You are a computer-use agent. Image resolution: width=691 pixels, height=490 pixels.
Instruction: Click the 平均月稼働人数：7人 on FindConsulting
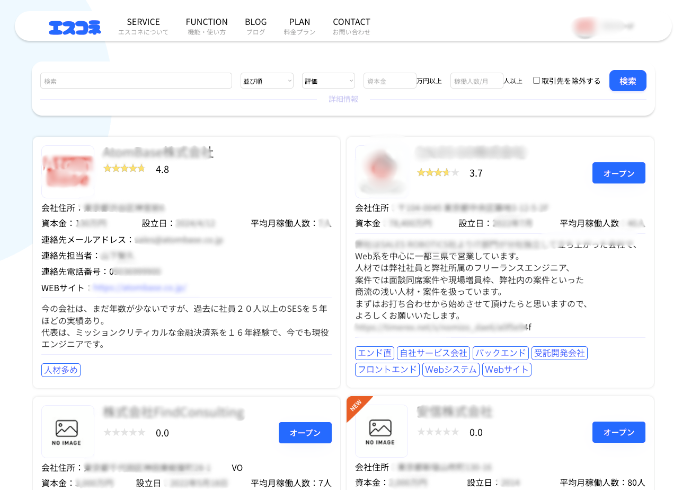(x=291, y=483)
